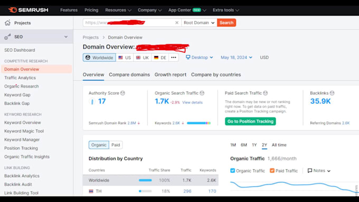Open the Extra tools dropdown
This screenshot has width=359, height=202.
click(x=226, y=10)
